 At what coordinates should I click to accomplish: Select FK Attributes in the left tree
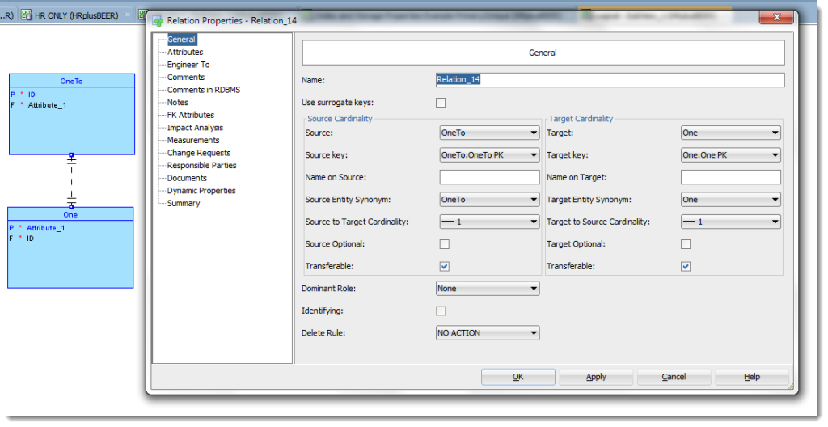click(190, 115)
